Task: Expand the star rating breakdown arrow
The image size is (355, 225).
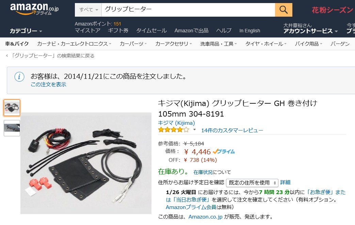Action: [x=194, y=130]
